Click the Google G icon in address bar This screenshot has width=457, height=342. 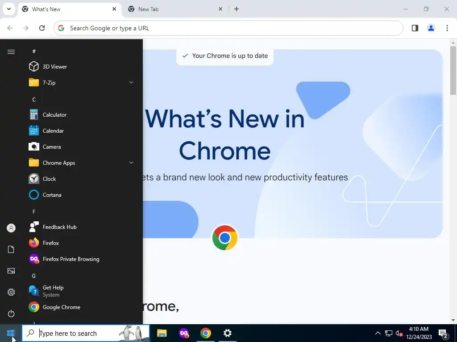[61, 28]
